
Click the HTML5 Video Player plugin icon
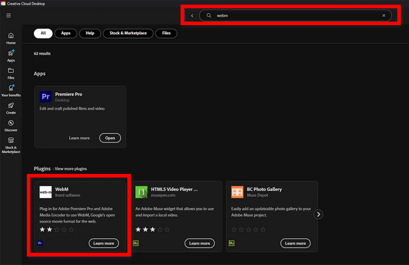[x=141, y=192]
